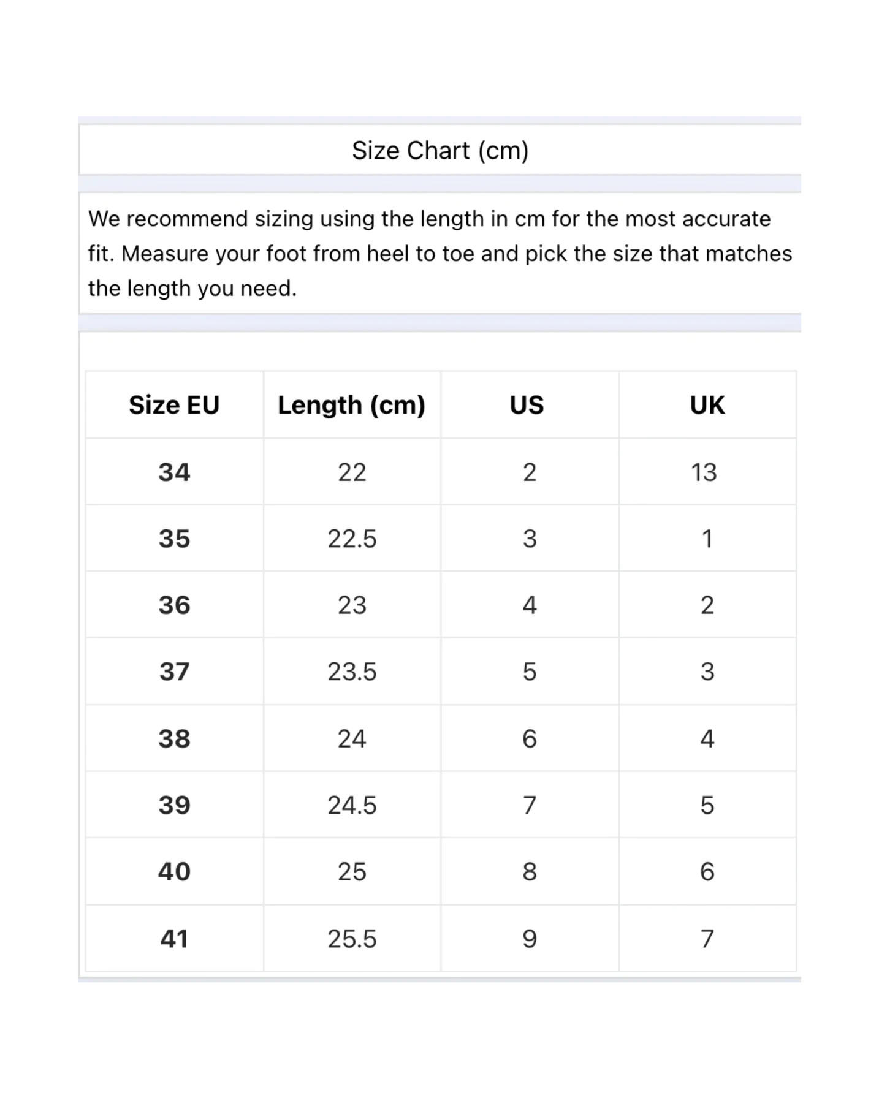879x1098 pixels.
Task: Select EU size 39 cell
Action: 174,805
